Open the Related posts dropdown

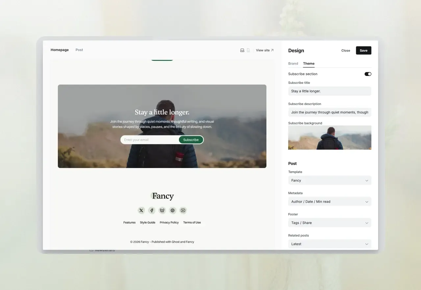pyautogui.click(x=330, y=244)
